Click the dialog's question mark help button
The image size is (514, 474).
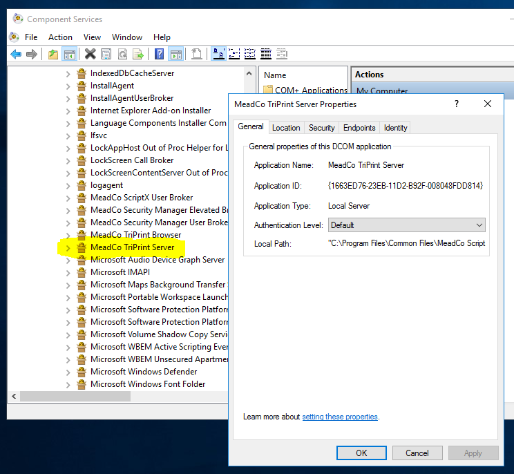click(457, 104)
